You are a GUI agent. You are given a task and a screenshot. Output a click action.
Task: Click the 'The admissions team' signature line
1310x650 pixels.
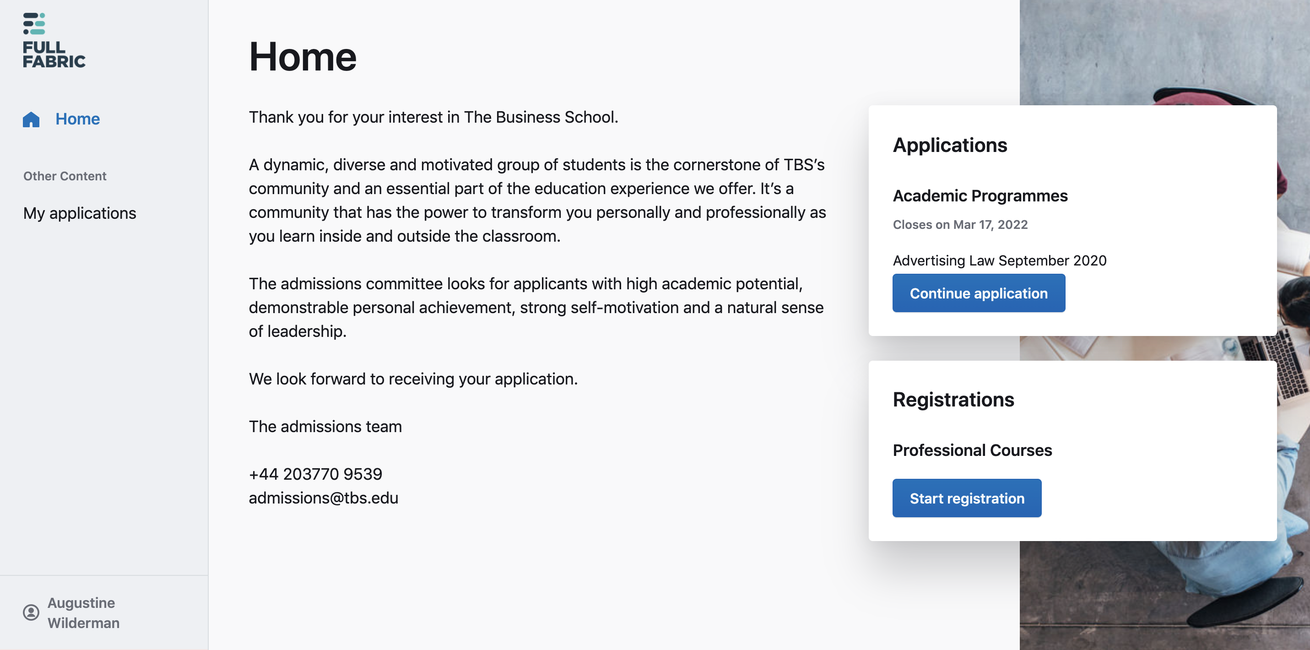325,426
